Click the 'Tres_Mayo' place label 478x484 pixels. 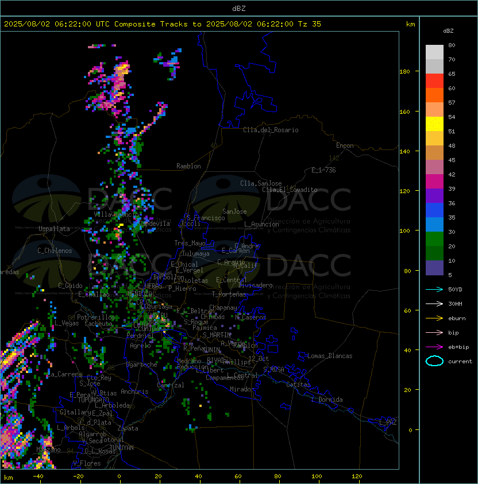click(x=190, y=243)
